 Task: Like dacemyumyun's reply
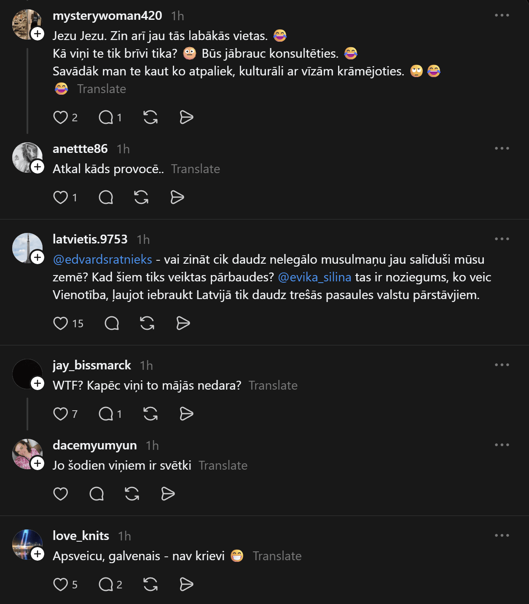coord(61,494)
